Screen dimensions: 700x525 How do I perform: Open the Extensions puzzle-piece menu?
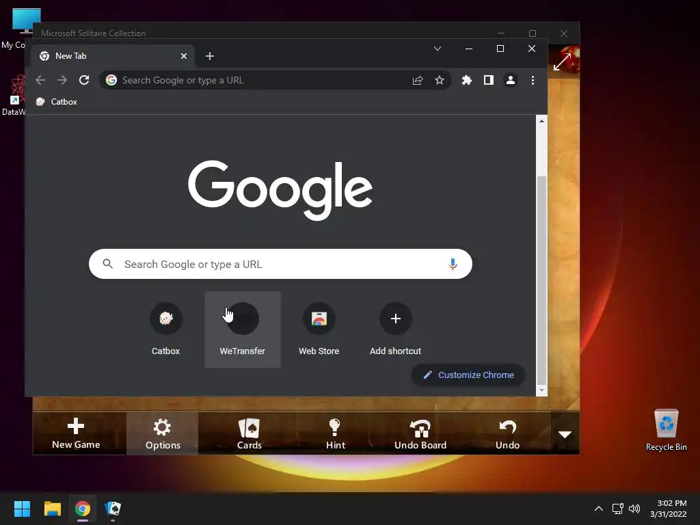point(466,80)
